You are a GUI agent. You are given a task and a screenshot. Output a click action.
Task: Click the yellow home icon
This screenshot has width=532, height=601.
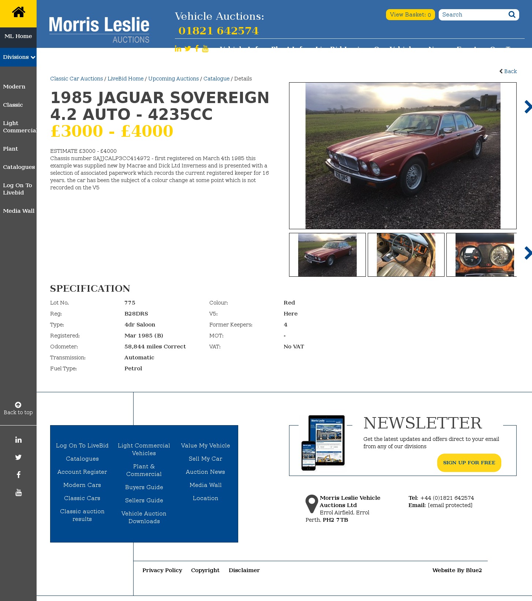pyautogui.click(x=18, y=12)
